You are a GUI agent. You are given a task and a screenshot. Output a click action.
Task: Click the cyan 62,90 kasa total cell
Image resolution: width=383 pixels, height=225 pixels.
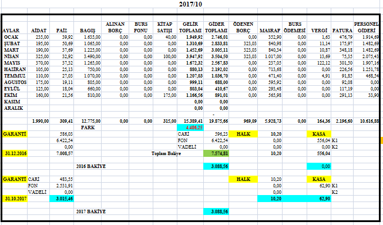tap(319, 199)
